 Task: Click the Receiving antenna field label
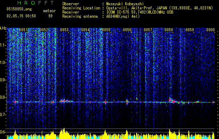[x=80, y=16]
